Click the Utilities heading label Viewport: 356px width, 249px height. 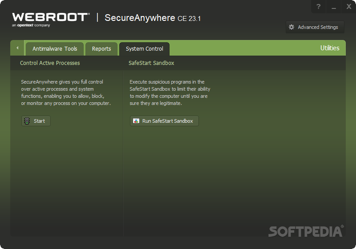coord(330,48)
